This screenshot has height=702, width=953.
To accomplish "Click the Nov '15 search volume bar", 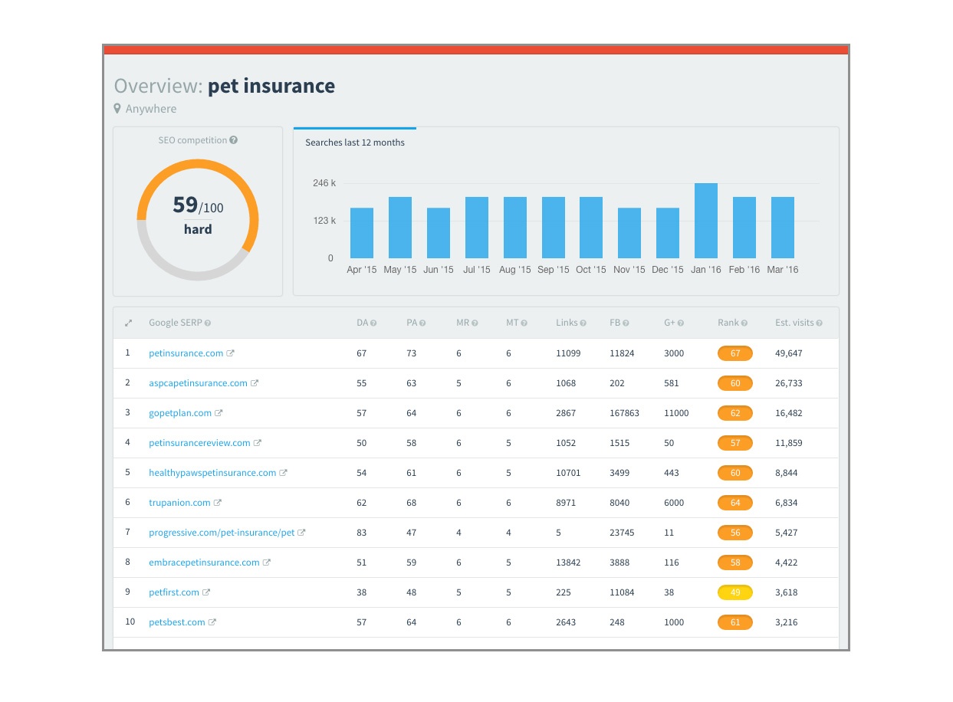I will click(629, 233).
